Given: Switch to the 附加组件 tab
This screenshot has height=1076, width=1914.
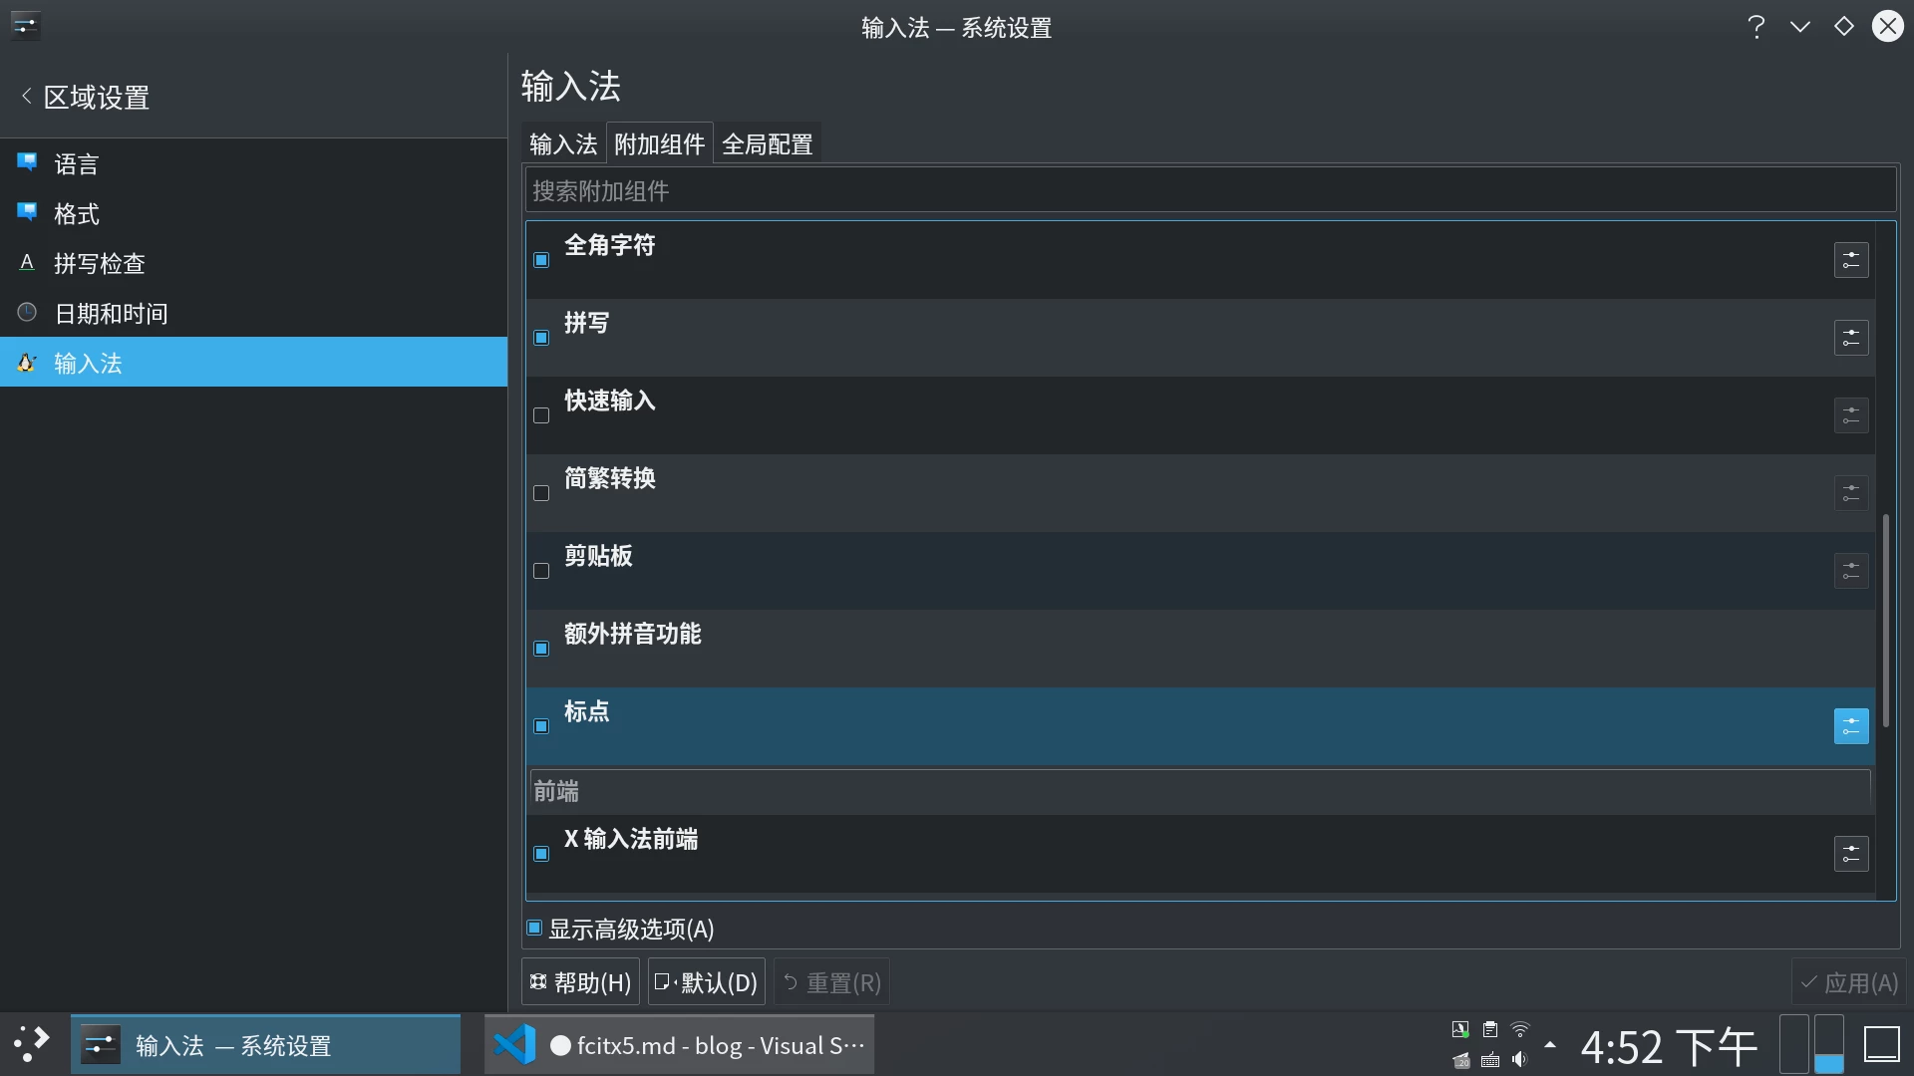Looking at the screenshot, I should point(659,143).
